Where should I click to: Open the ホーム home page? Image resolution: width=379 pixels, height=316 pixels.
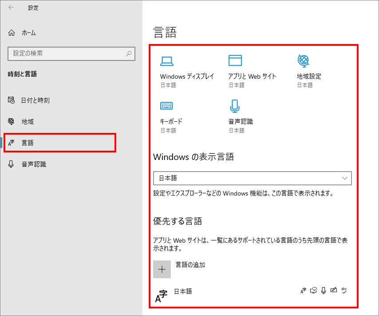(x=22, y=33)
